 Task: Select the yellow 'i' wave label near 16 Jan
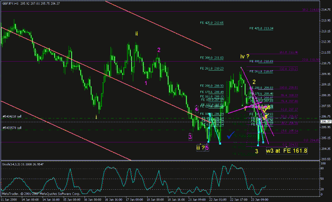click(x=96, y=117)
